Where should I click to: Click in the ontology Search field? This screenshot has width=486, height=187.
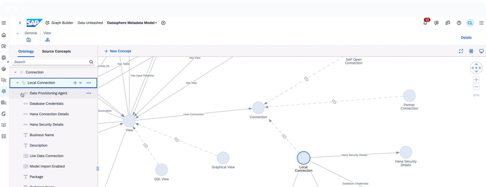50,62
